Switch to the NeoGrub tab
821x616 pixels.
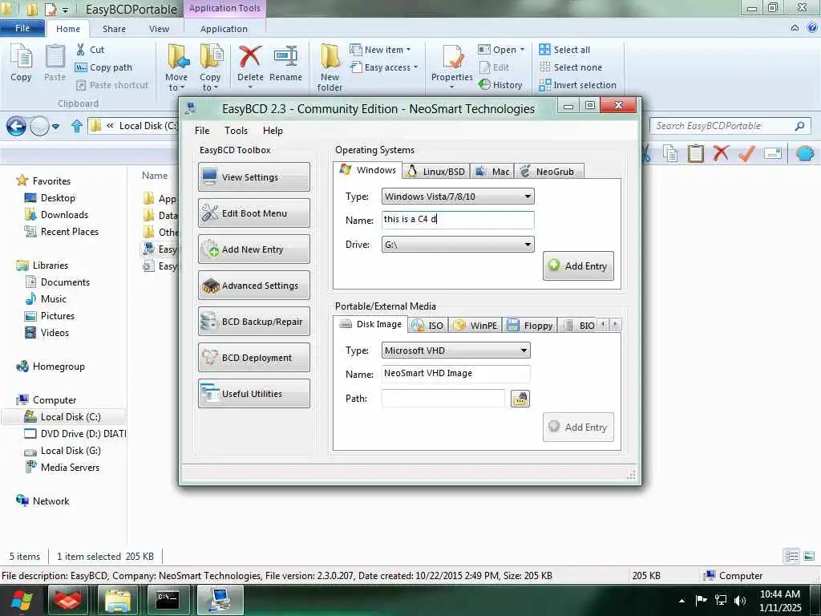(x=548, y=172)
